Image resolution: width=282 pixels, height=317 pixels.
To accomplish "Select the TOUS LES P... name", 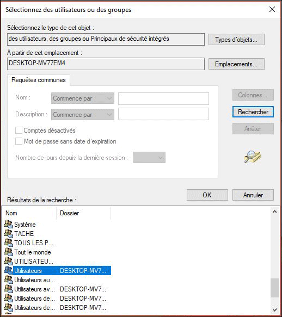I will click(x=34, y=243).
